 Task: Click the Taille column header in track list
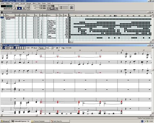[x=66, y=15]
